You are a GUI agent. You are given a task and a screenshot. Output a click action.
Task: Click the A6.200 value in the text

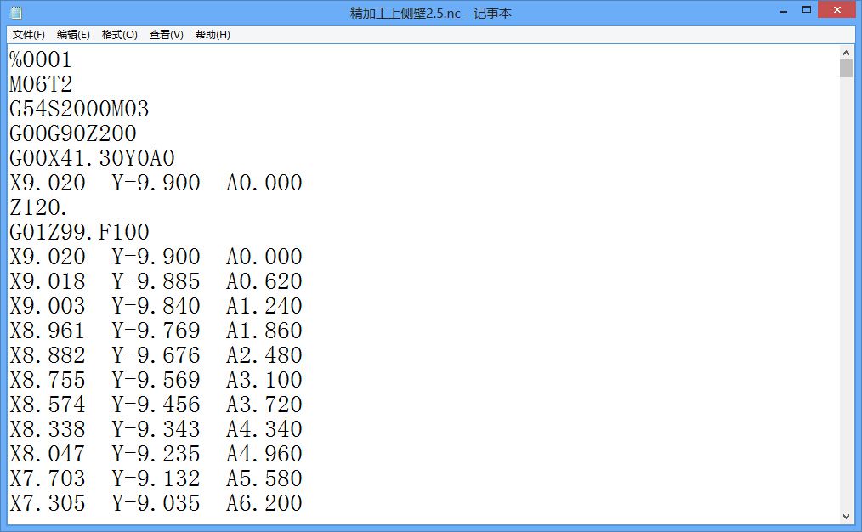tap(264, 503)
